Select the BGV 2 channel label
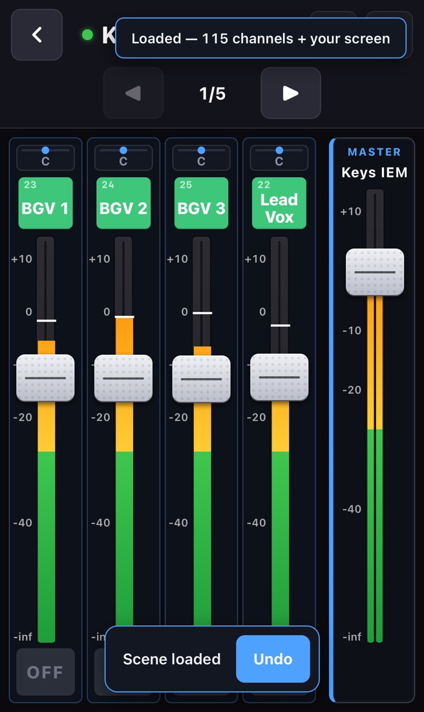424x712 pixels. (x=123, y=203)
